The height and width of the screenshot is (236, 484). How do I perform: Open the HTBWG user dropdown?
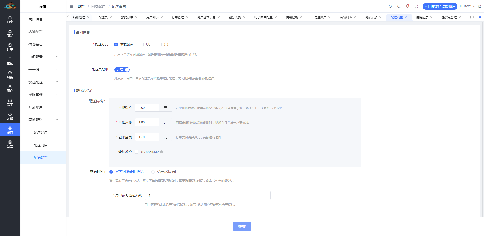click(467, 6)
